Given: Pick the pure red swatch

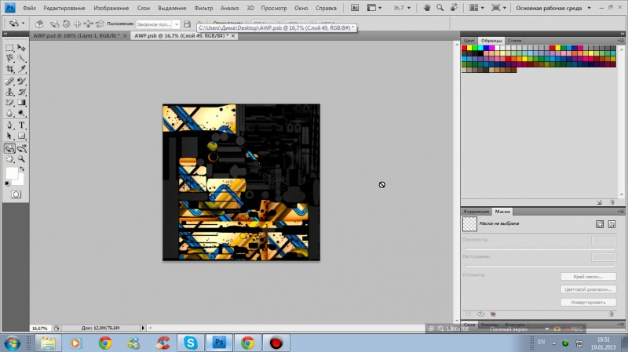Looking at the screenshot, I should click(x=464, y=48).
